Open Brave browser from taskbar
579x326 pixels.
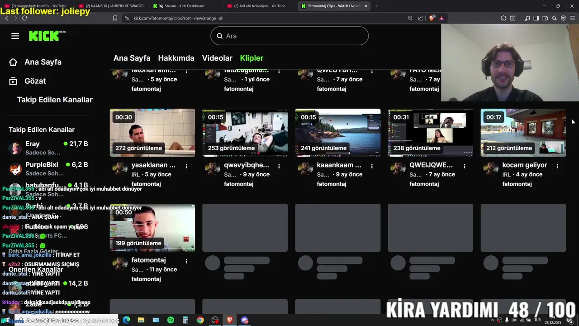click(230, 320)
